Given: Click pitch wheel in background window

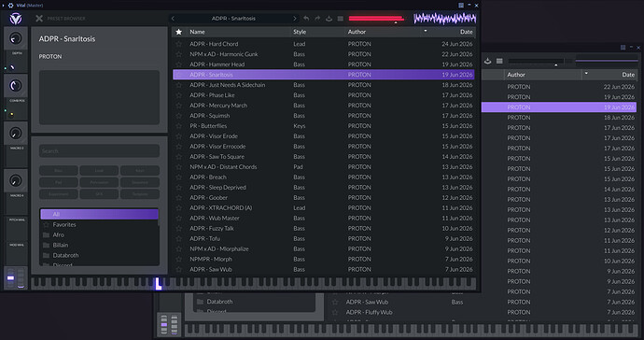Looking at the screenshot, I should (164, 325).
